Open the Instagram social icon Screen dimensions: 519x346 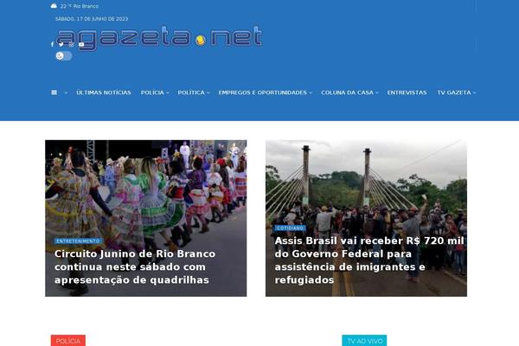tap(71, 44)
